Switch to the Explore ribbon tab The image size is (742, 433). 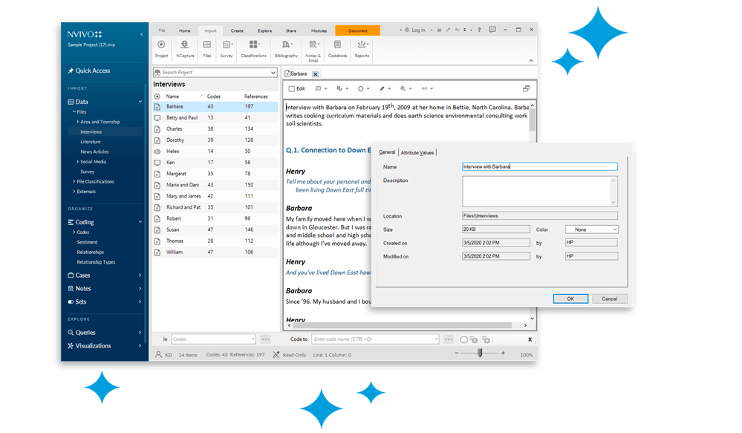point(264,30)
